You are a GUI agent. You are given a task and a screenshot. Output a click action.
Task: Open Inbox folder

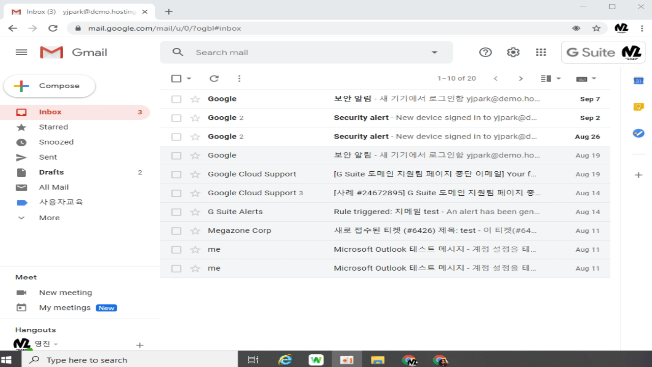75,112
